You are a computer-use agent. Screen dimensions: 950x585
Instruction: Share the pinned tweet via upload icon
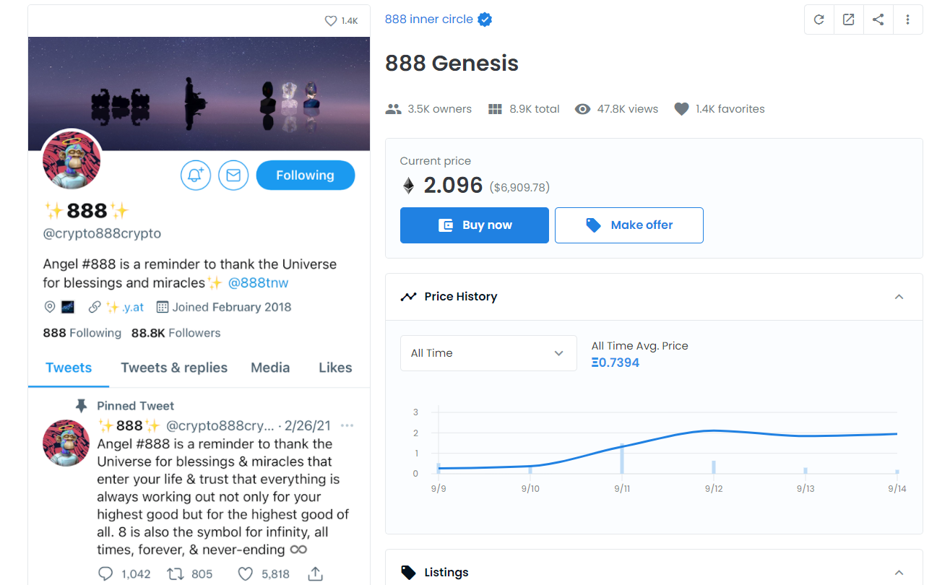click(x=316, y=574)
